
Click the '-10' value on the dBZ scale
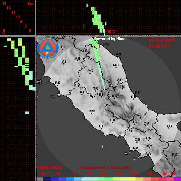coord(58,174)
